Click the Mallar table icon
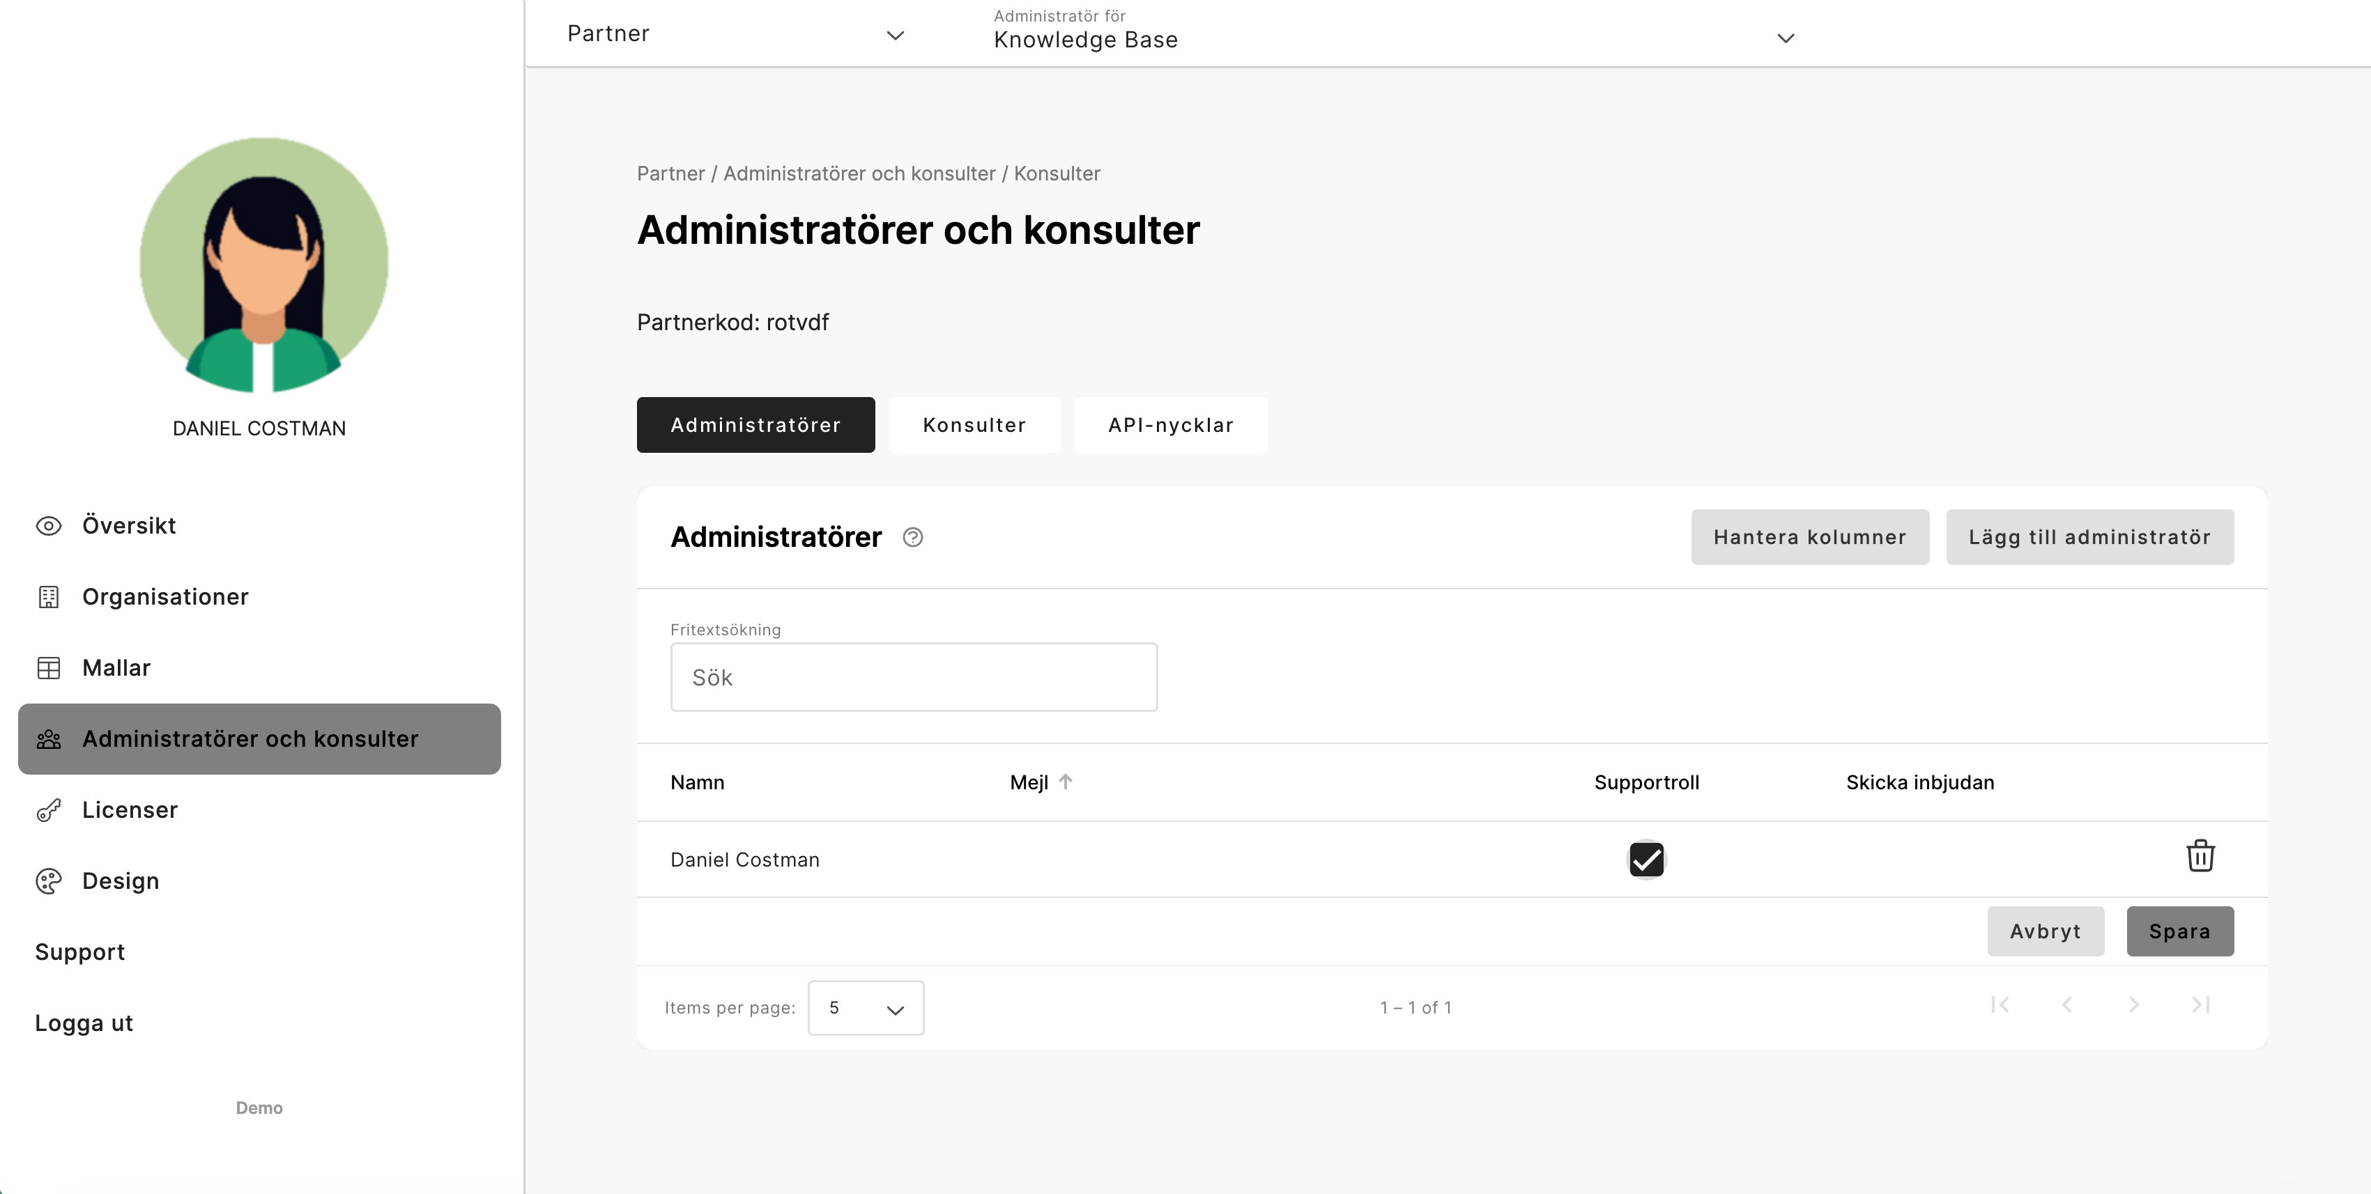 (49, 668)
